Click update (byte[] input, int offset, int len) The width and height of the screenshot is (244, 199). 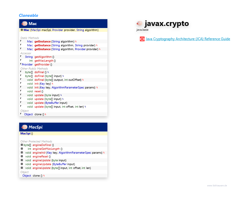pyautogui.click(x=59, y=107)
